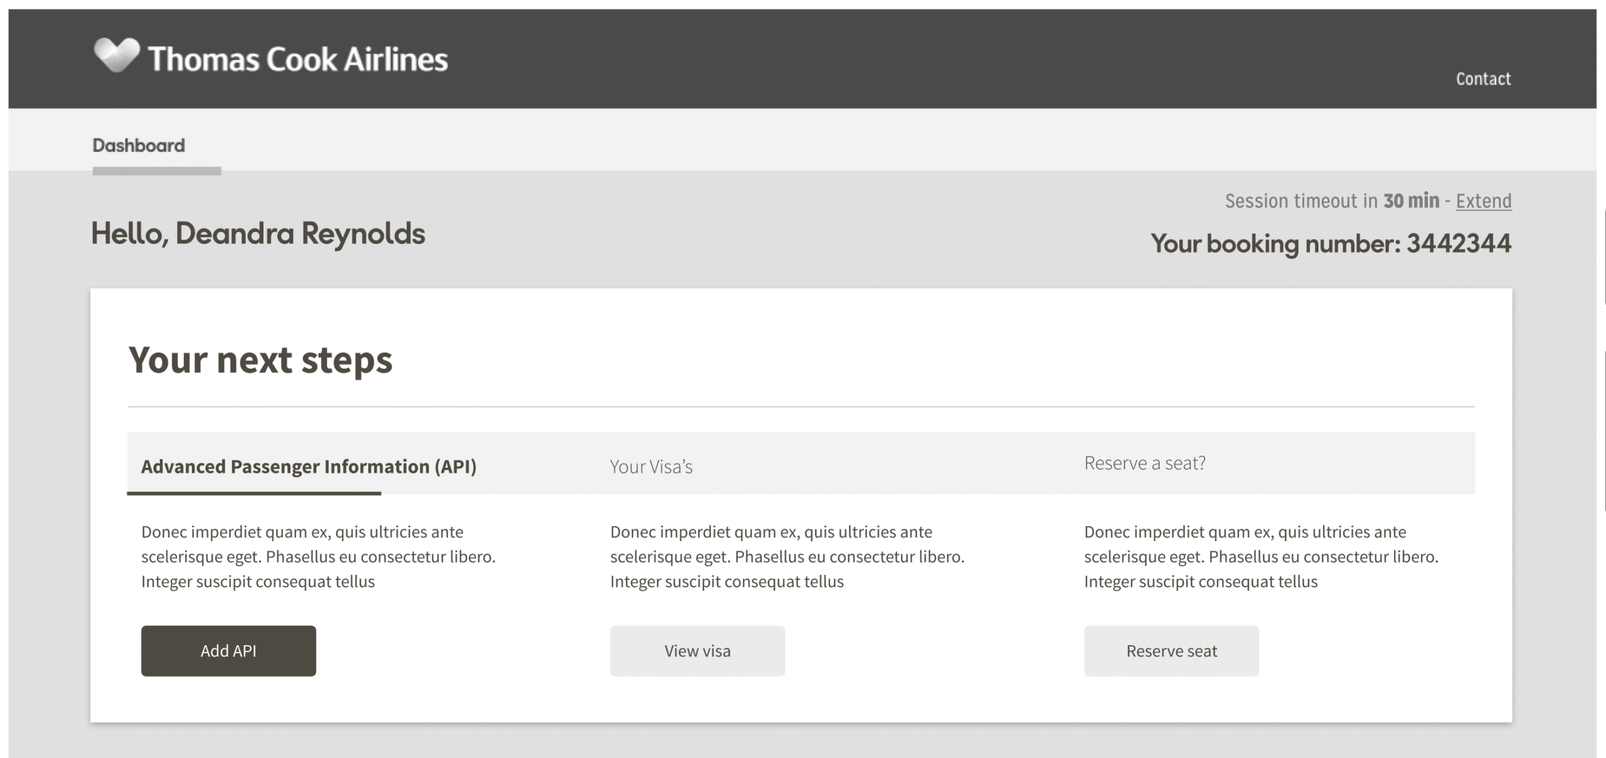1606x758 pixels.
Task: Extend the session timeout
Action: click(x=1483, y=201)
